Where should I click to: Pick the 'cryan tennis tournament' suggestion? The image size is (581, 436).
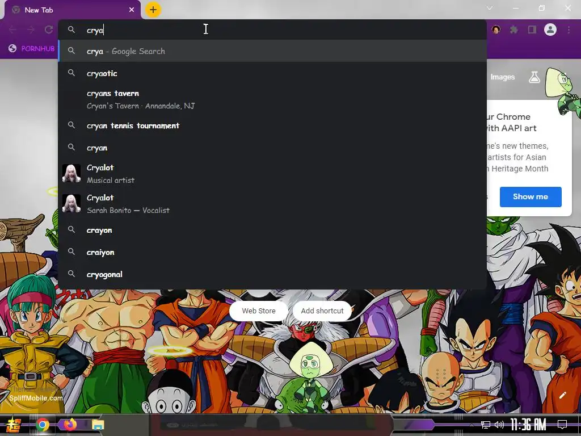pyautogui.click(x=272, y=125)
